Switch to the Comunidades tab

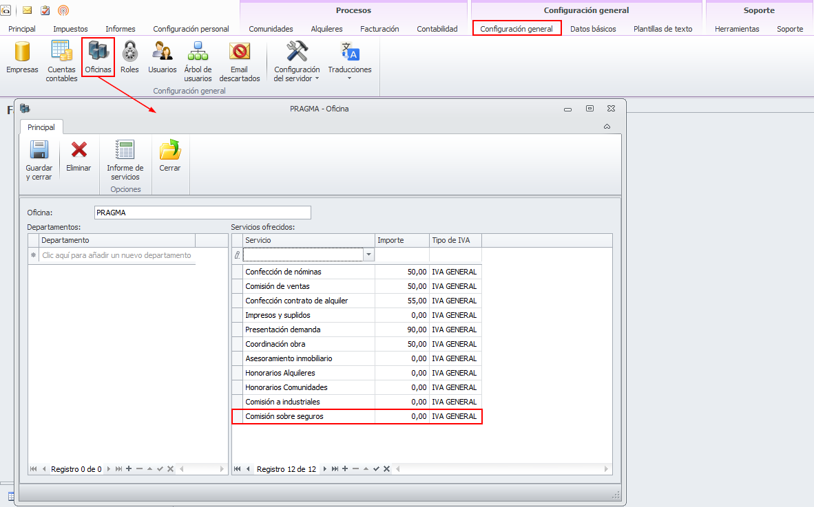point(271,29)
